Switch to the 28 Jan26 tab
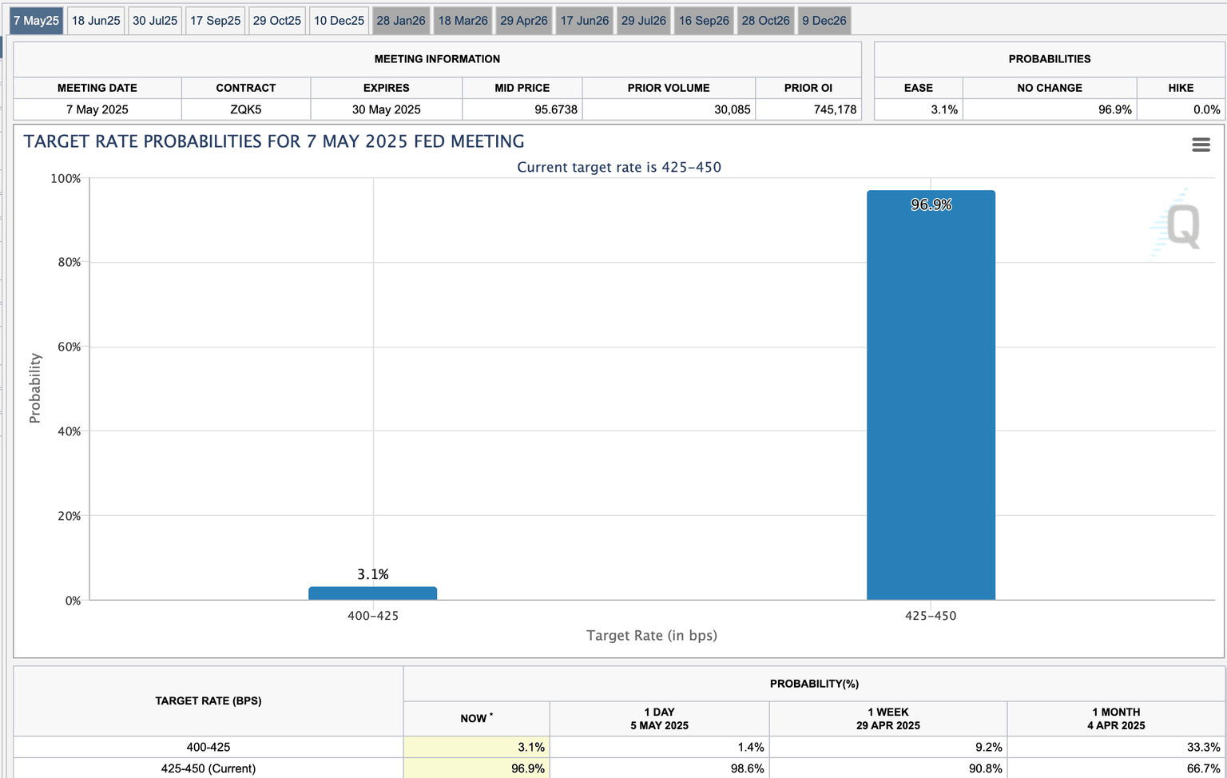The width and height of the screenshot is (1227, 778). click(401, 21)
